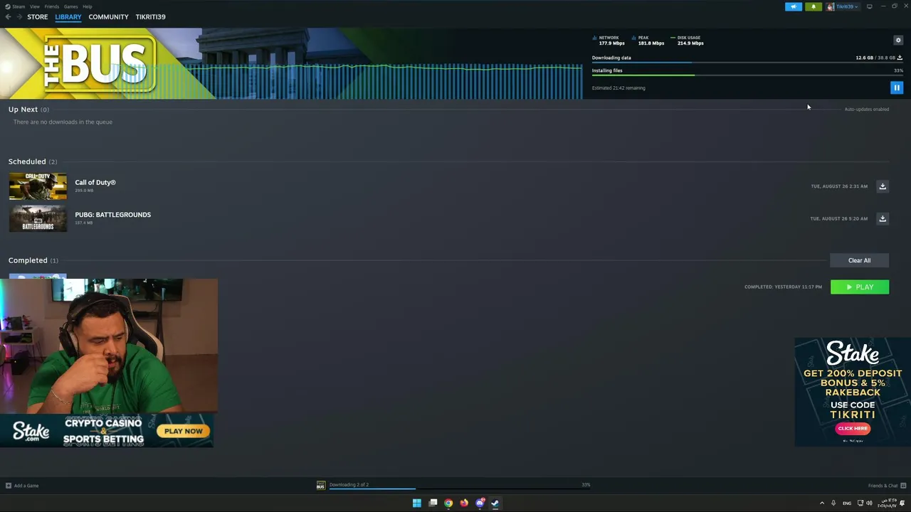Click the Steam taskbar icon
Viewport: 911px width, 512px height.
pos(495,503)
